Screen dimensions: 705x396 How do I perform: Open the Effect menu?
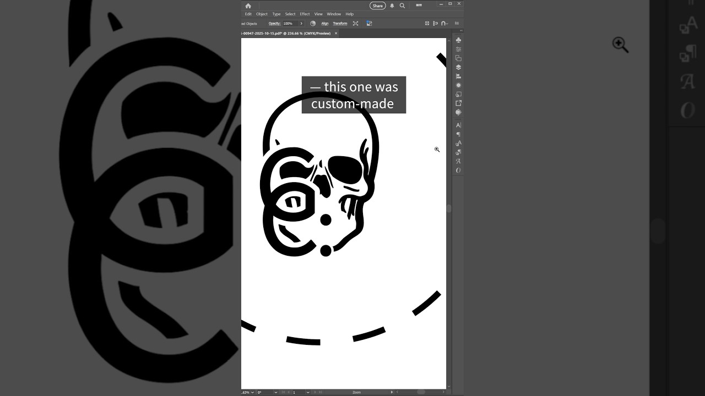pyautogui.click(x=305, y=14)
